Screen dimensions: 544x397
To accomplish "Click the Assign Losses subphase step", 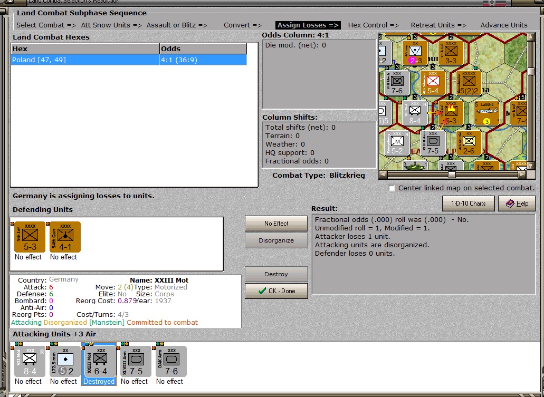I will (308, 25).
